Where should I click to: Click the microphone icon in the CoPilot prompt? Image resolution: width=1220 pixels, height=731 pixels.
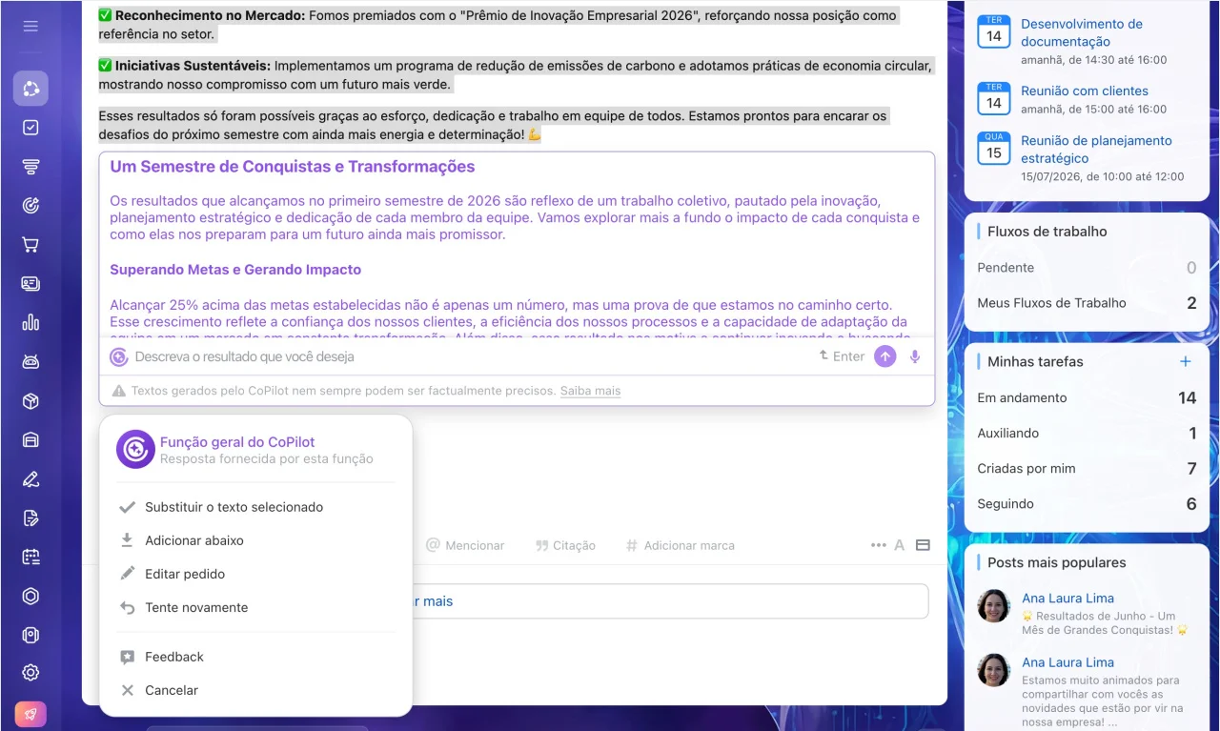(915, 356)
